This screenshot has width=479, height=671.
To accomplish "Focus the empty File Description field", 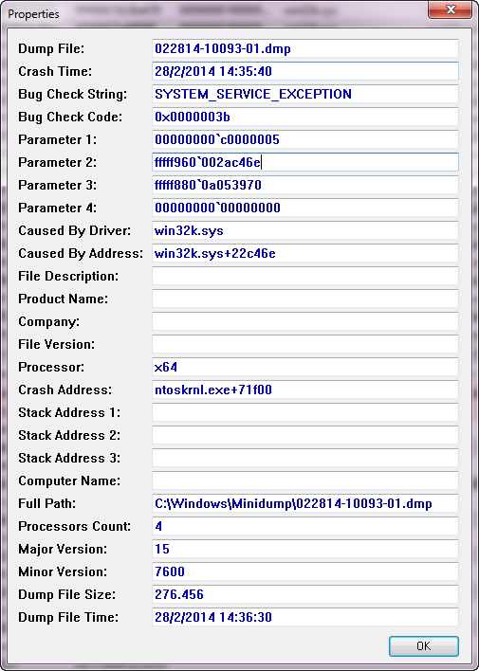I will tap(305, 276).
